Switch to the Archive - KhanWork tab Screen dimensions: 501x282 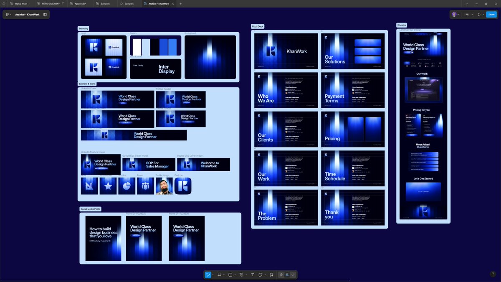(158, 3)
